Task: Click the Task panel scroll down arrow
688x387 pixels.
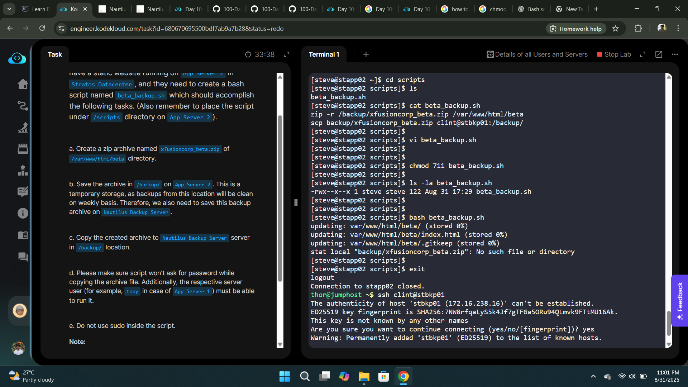Action: point(280,344)
